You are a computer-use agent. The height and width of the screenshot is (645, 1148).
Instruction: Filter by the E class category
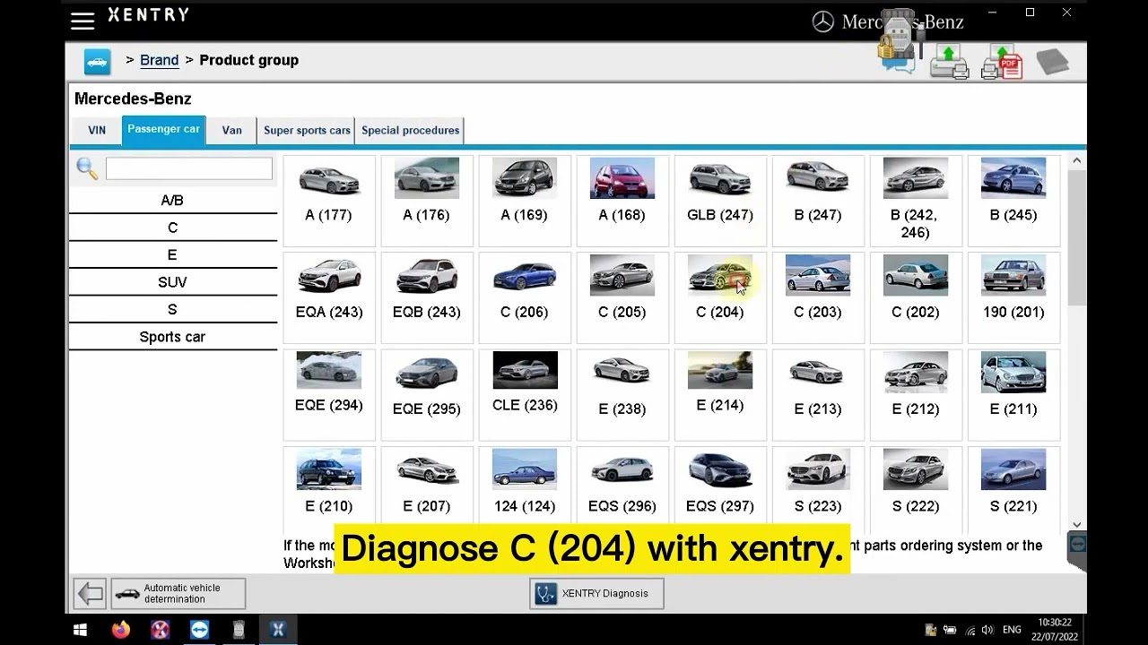tap(172, 255)
